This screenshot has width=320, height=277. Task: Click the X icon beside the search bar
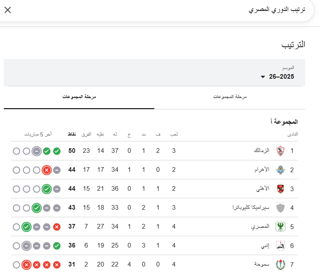point(8,10)
